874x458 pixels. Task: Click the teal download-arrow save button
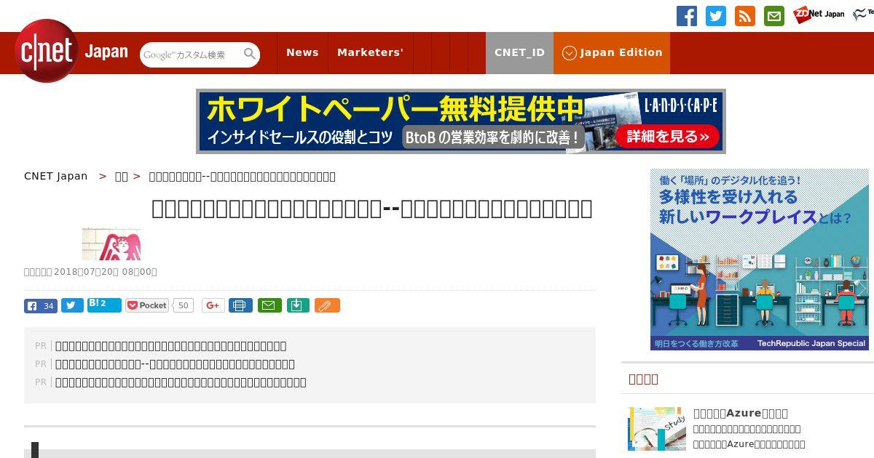point(298,305)
